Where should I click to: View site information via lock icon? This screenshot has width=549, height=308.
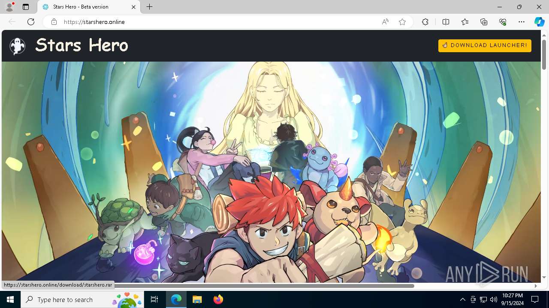click(x=54, y=22)
